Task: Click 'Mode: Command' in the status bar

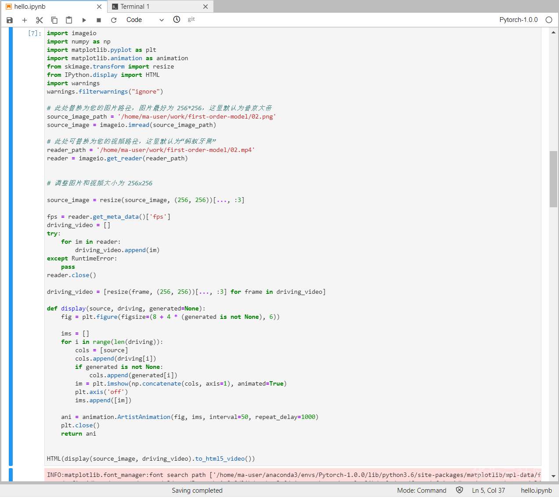Action: pos(422,491)
